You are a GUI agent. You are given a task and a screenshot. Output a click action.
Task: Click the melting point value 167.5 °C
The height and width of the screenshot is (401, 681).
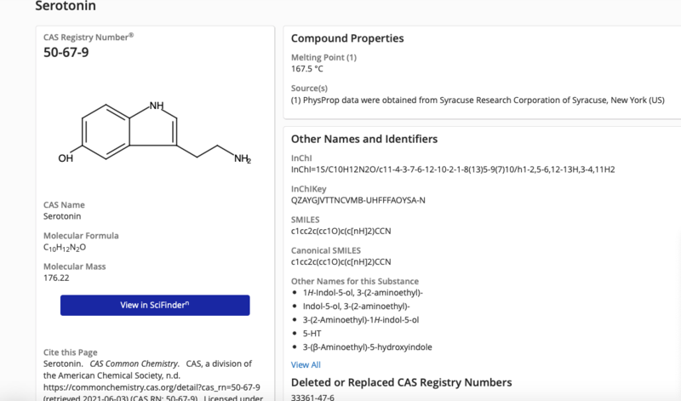(x=307, y=69)
